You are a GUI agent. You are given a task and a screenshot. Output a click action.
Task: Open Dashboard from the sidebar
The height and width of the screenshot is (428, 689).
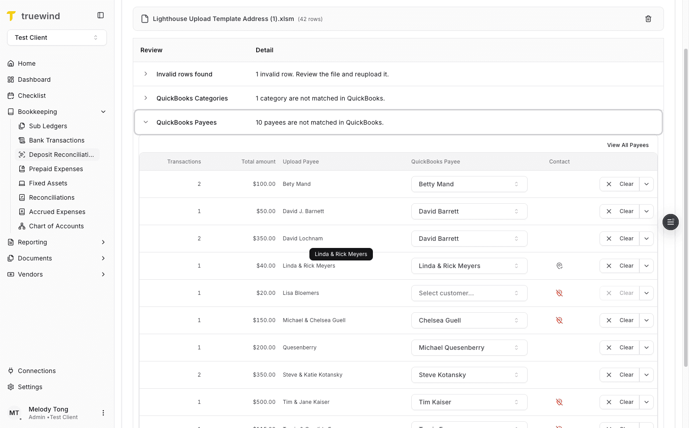(34, 80)
